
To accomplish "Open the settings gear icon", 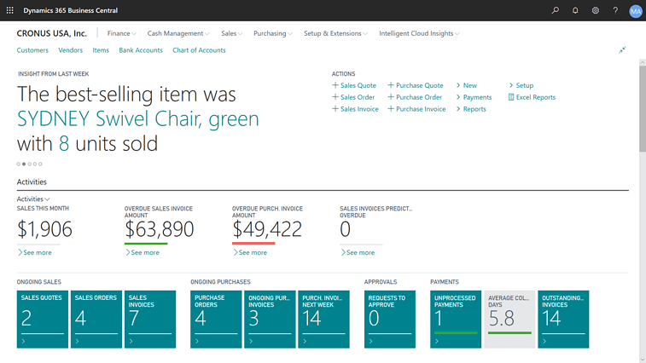I will [x=596, y=10].
